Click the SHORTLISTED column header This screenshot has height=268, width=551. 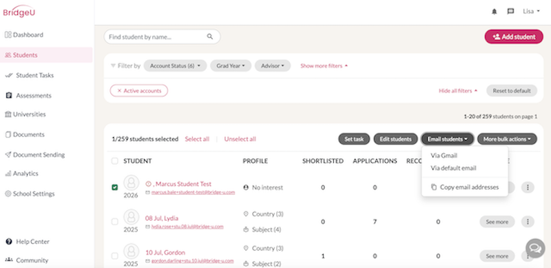coord(322,161)
